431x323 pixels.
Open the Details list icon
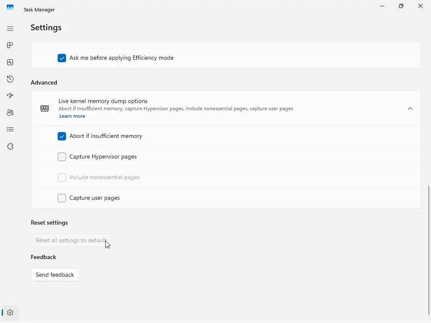point(10,130)
